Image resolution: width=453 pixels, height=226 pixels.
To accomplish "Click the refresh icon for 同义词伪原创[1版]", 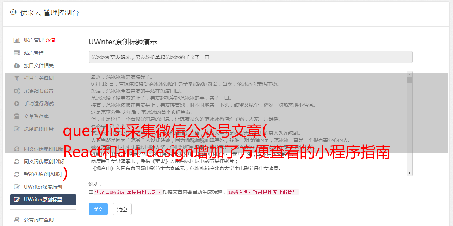I will tap(17, 149).
